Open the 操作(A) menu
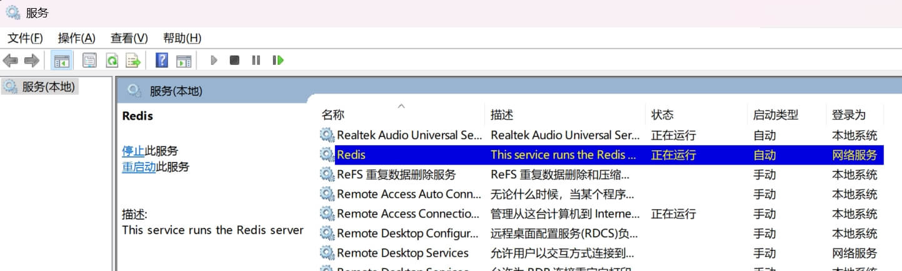The image size is (902, 271). 76,38
